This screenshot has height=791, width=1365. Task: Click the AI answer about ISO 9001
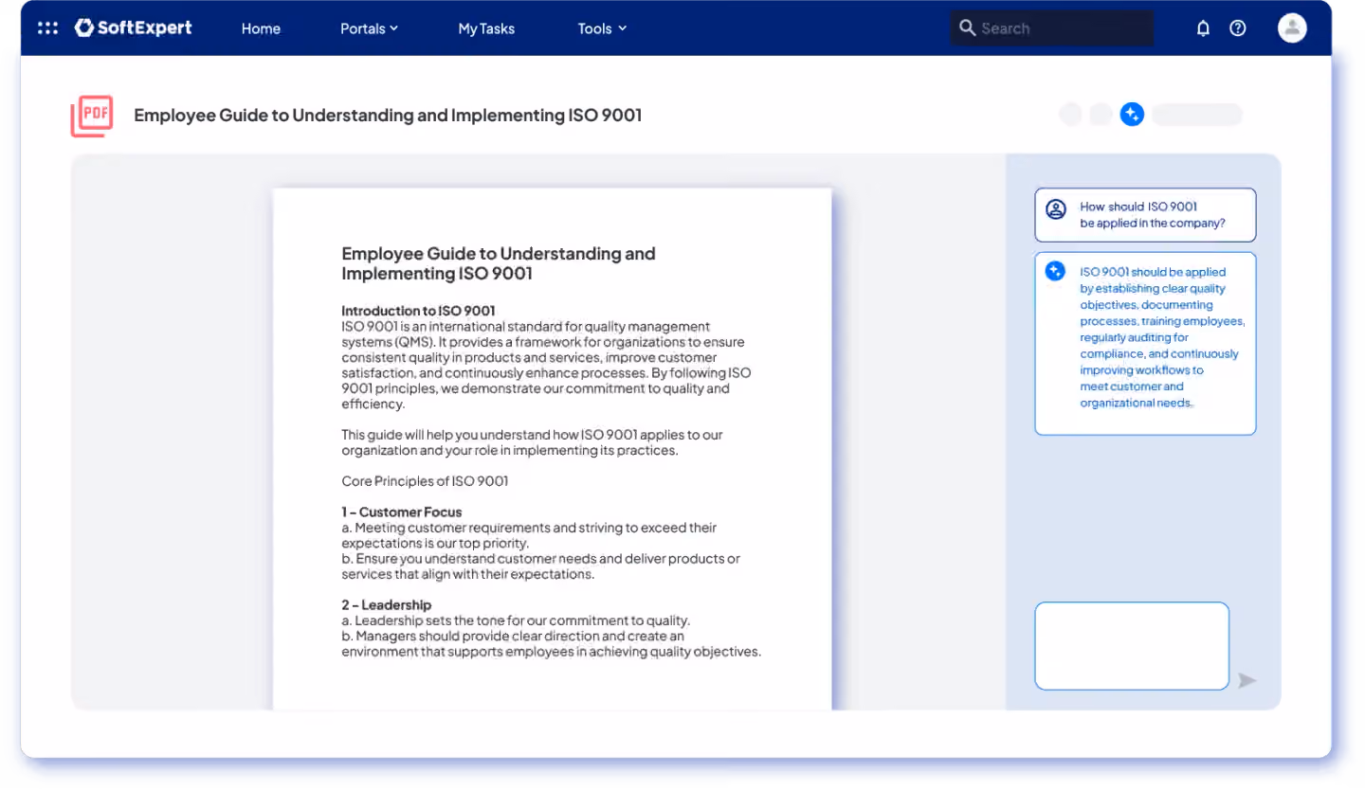coord(1145,343)
